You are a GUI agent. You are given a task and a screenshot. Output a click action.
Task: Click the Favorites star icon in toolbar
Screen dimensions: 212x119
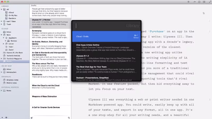pyautogui.click(x=188, y=2)
